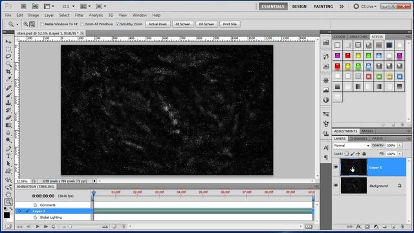Open the Fill slider arrow

400,153
